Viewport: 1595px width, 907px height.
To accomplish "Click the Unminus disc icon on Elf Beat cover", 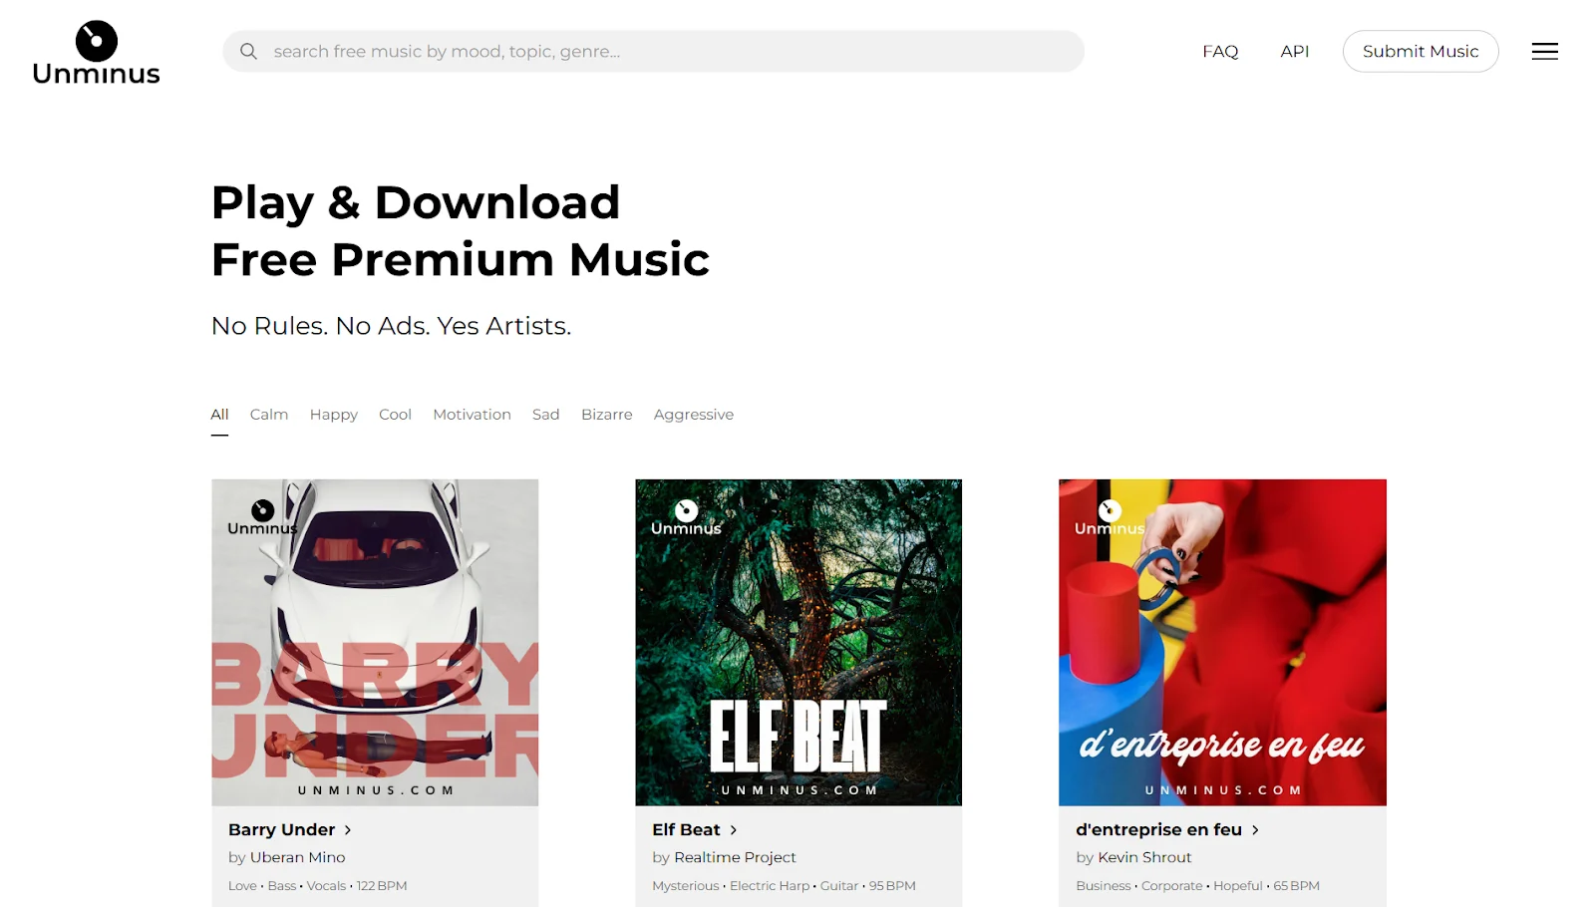I will 686,510.
